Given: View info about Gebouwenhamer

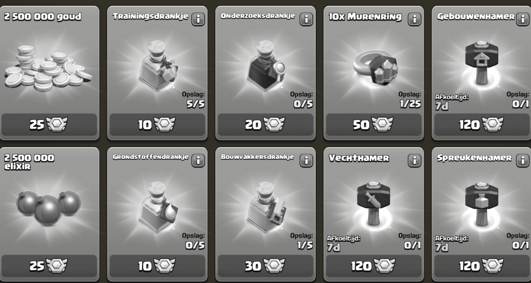Looking at the screenshot, I should pyautogui.click(x=523, y=19).
